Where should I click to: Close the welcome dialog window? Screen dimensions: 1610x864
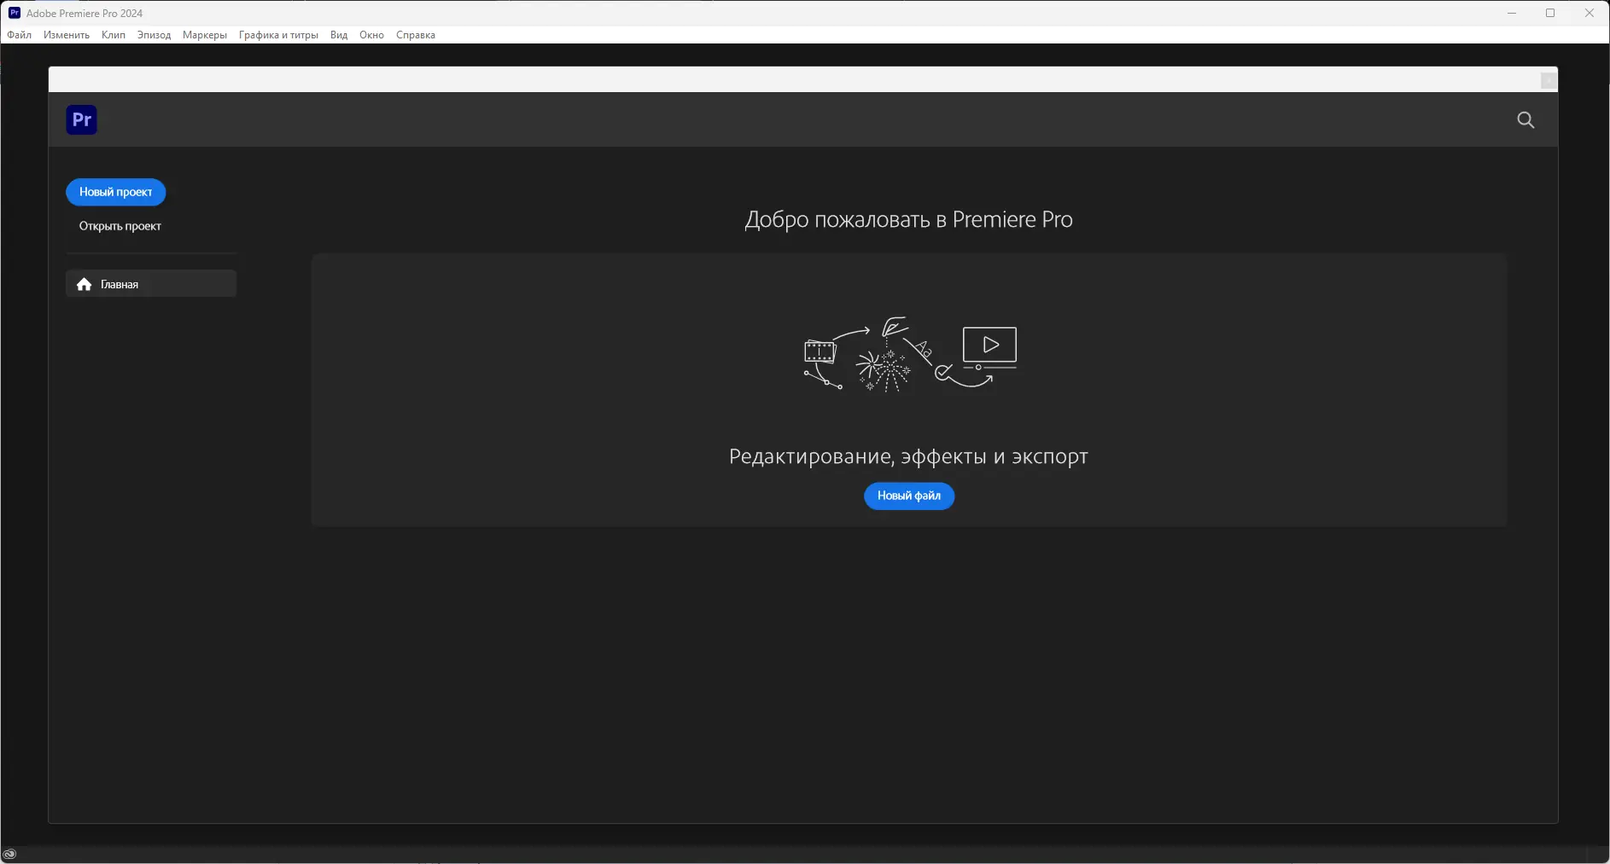1549,80
